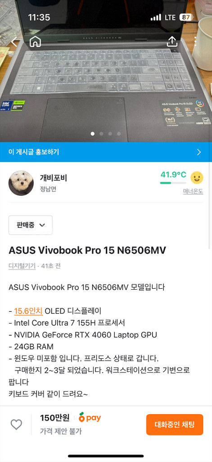Open the share upload icon
212x462 pixels.
(172, 42)
